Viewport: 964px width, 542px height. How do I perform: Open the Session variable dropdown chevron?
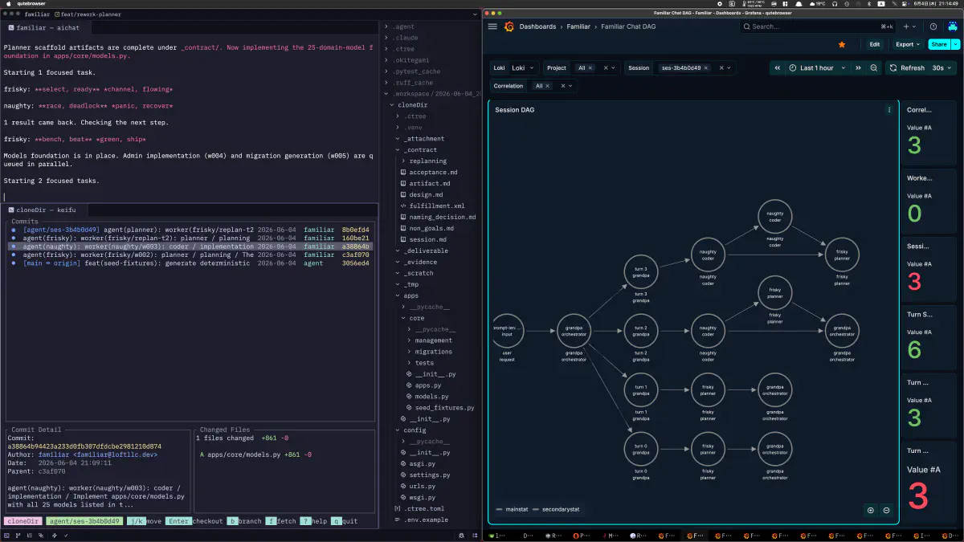click(729, 68)
